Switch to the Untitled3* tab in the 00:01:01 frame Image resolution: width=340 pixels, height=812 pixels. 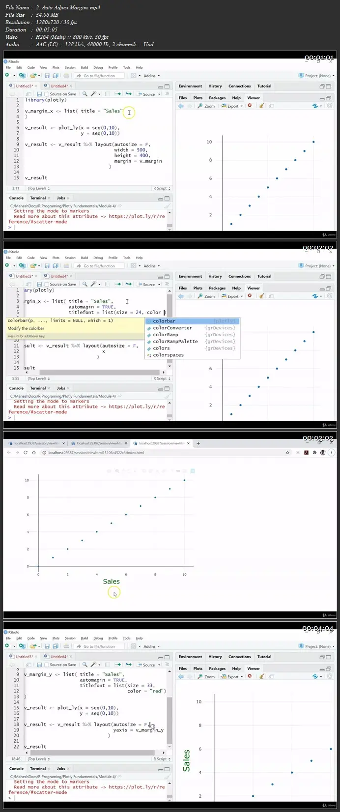24,86
